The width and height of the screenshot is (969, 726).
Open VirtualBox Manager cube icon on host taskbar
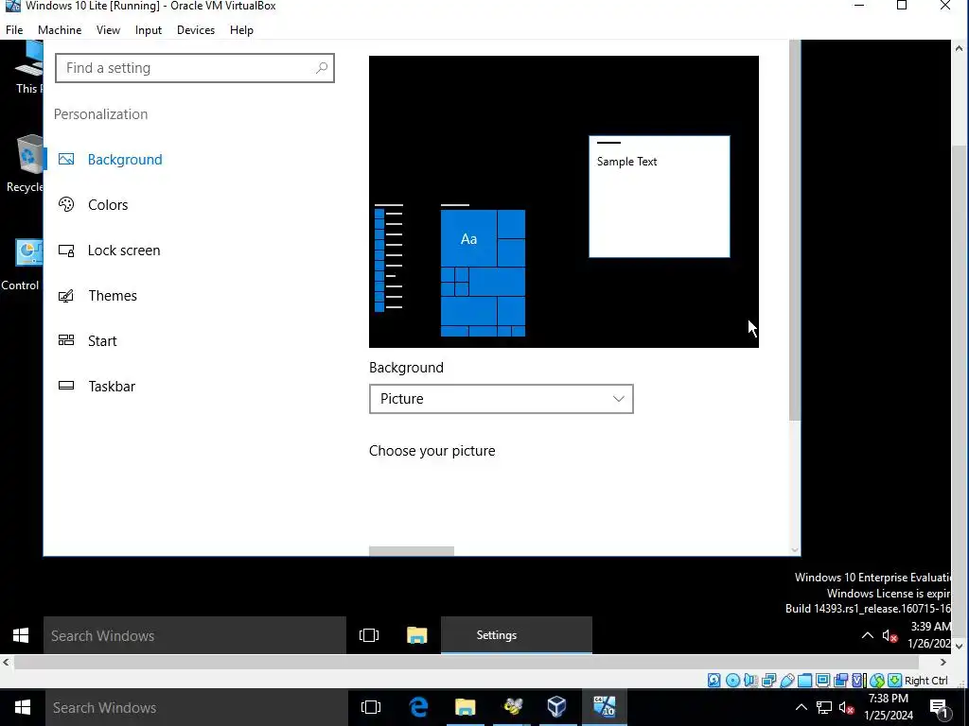[x=556, y=707]
